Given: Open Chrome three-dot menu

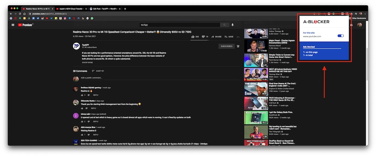Looking at the screenshot, I should (365, 14).
